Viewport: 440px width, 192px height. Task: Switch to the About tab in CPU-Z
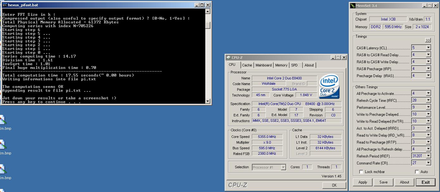pos(309,65)
